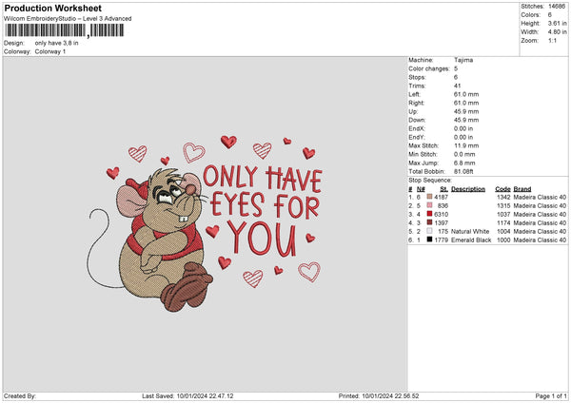The width and height of the screenshot is (571, 403).
Task: Click the Natural White color swatch
Action: 429,231
